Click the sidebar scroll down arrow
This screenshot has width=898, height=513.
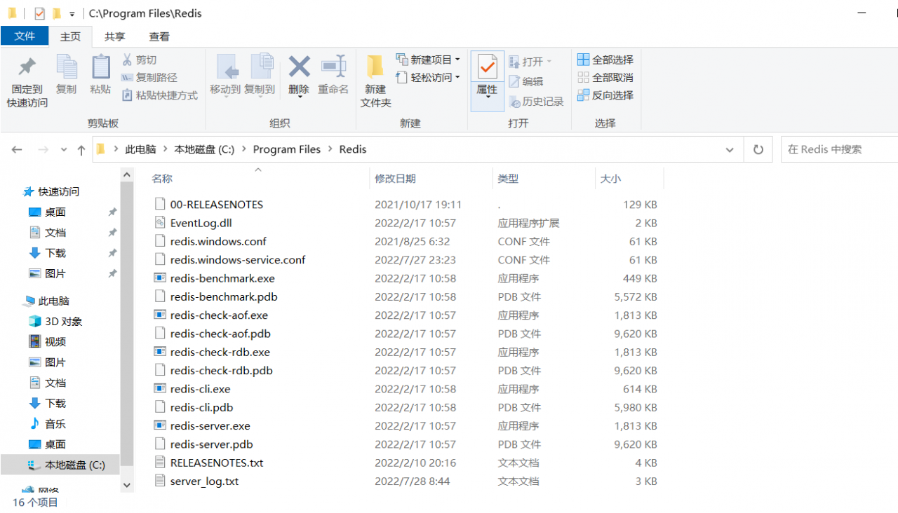pyautogui.click(x=126, y=485)
